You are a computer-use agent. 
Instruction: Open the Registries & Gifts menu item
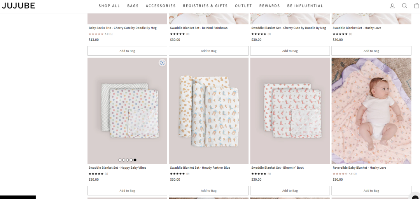(205, 6)
